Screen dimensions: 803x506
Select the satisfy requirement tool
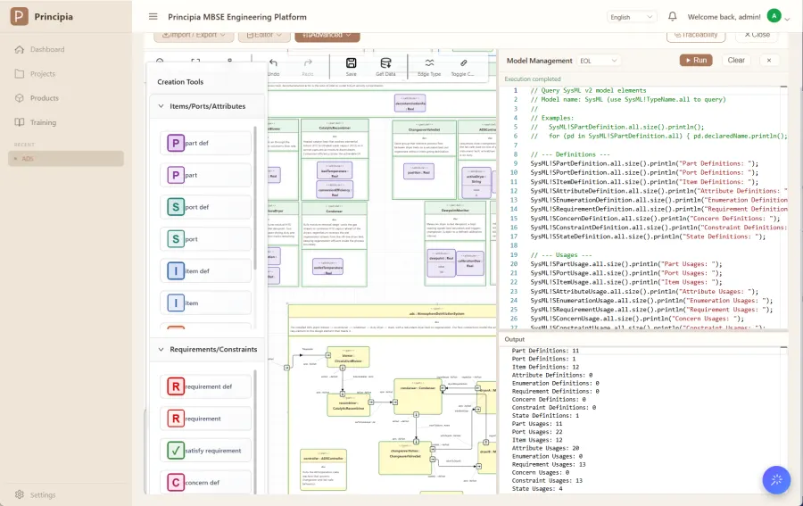[205, 451]
